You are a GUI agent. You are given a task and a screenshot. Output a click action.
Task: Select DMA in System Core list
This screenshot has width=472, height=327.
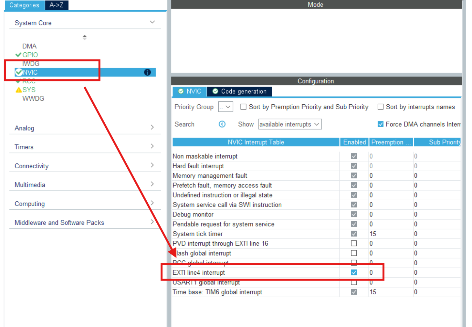29,46
